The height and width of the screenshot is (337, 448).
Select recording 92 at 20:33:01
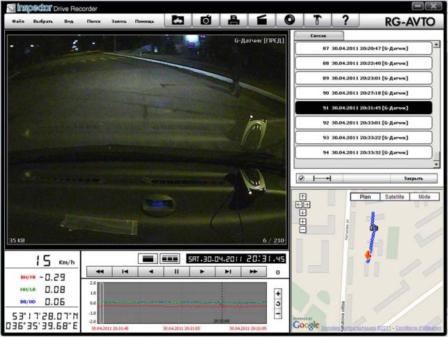point(363,123)
